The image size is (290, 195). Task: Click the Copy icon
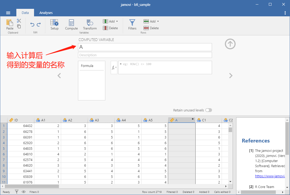coord(19,27)
